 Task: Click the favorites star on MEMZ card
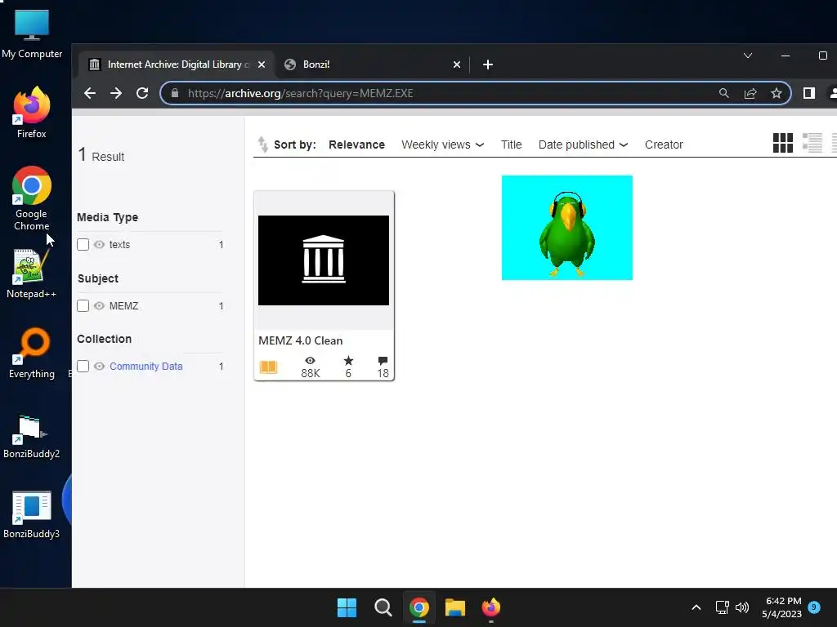coord(348,361)
